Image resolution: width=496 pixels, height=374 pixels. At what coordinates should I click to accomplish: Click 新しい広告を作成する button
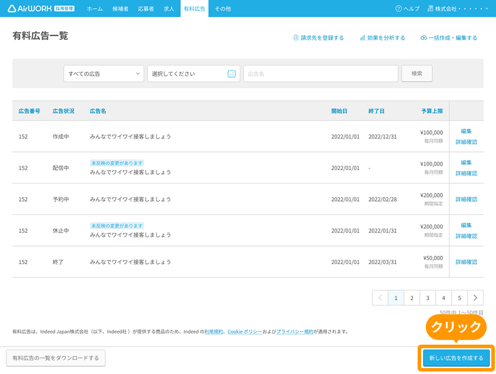456,358
